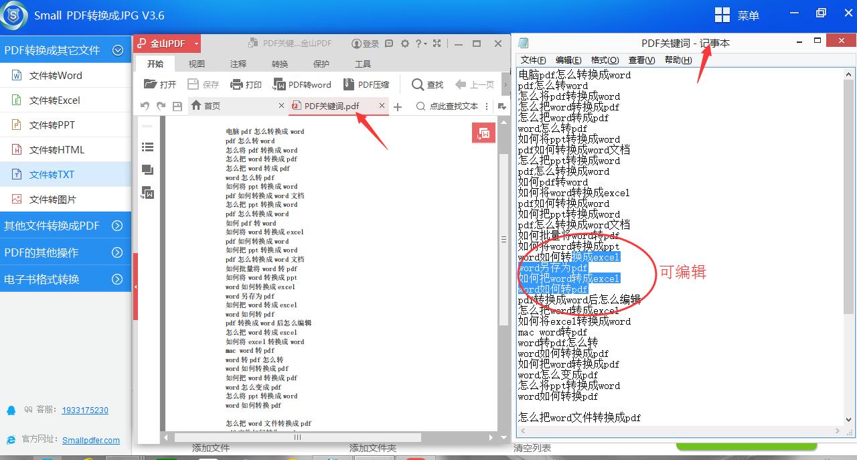The height and width of the screenshot is (460, 857).
Task: Click the red floating PDF-to-Word button
Action: (x=483, y=133)
